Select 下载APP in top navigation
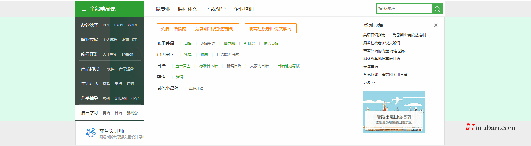Image resolution: width=531 pixels, height=146 pixels. (x=216, y=9)
